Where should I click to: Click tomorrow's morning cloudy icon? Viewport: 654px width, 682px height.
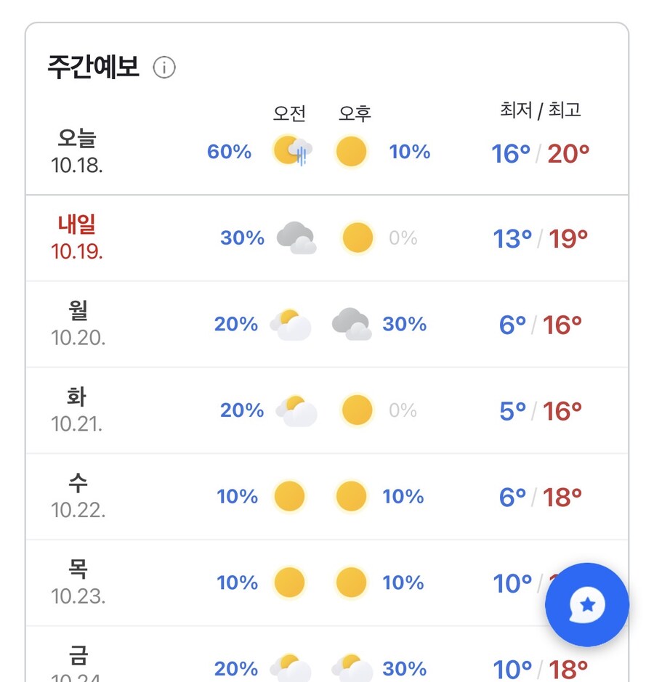[x=296, y=238]
